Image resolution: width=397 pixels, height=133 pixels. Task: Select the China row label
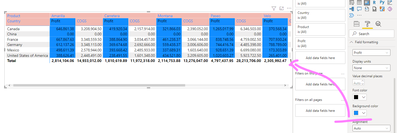[x=12, y=34]
